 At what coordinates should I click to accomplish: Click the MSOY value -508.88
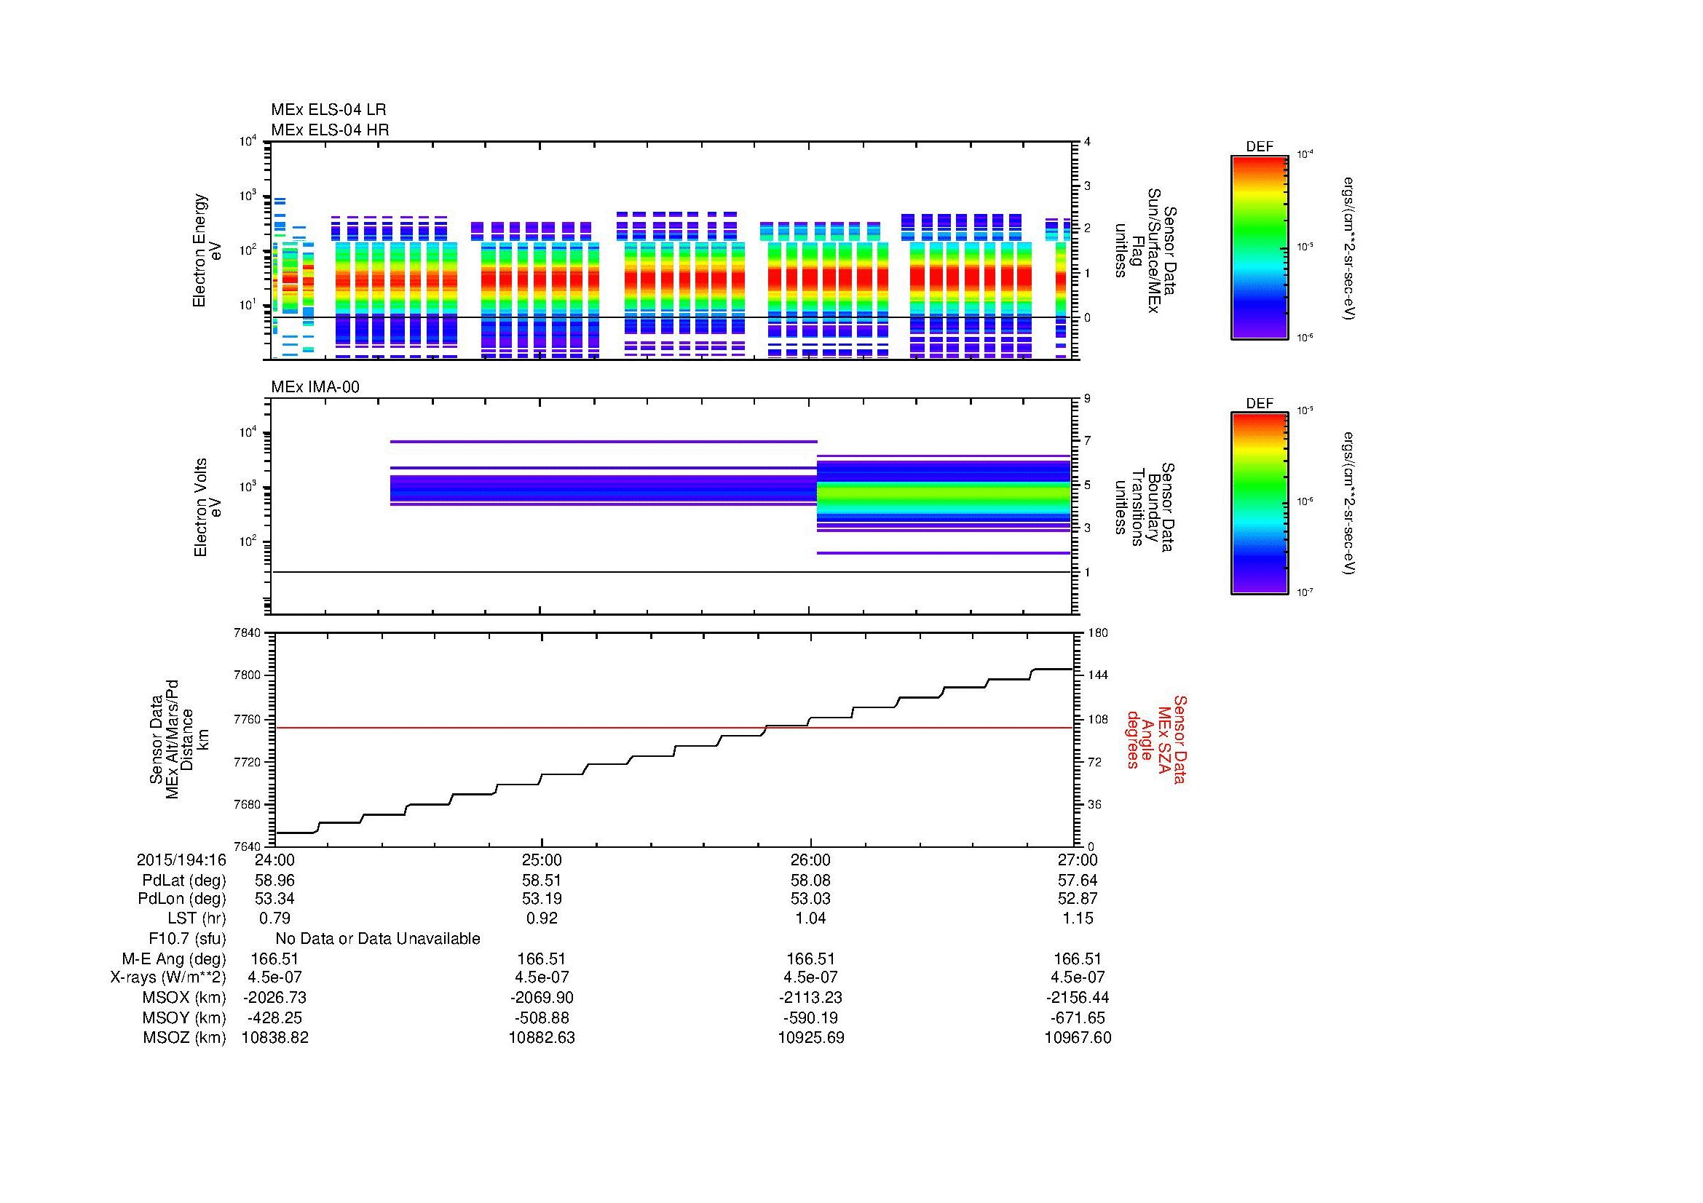542,1017
